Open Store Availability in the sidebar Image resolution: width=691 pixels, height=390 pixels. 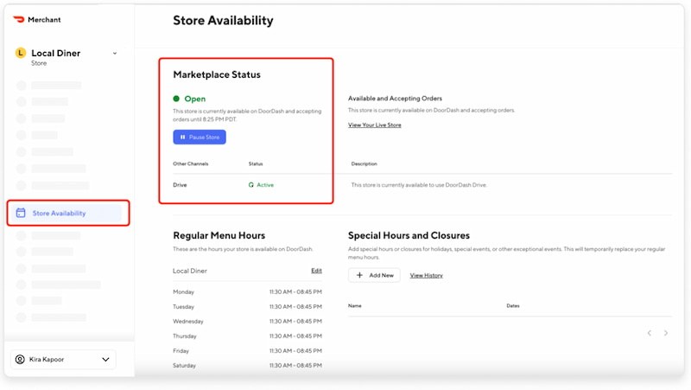click(67, 213)
